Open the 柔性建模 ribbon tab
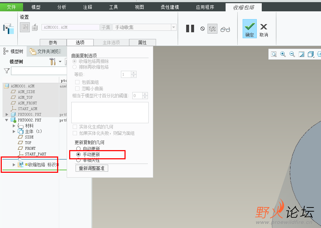 [x=170, y=7]
